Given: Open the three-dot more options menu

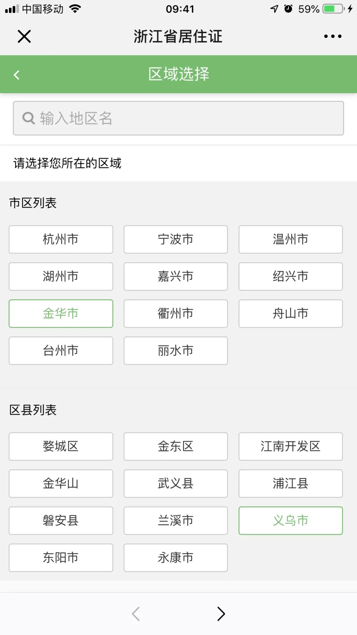Looking at the screenshot, I should click(x=333, y=36).
